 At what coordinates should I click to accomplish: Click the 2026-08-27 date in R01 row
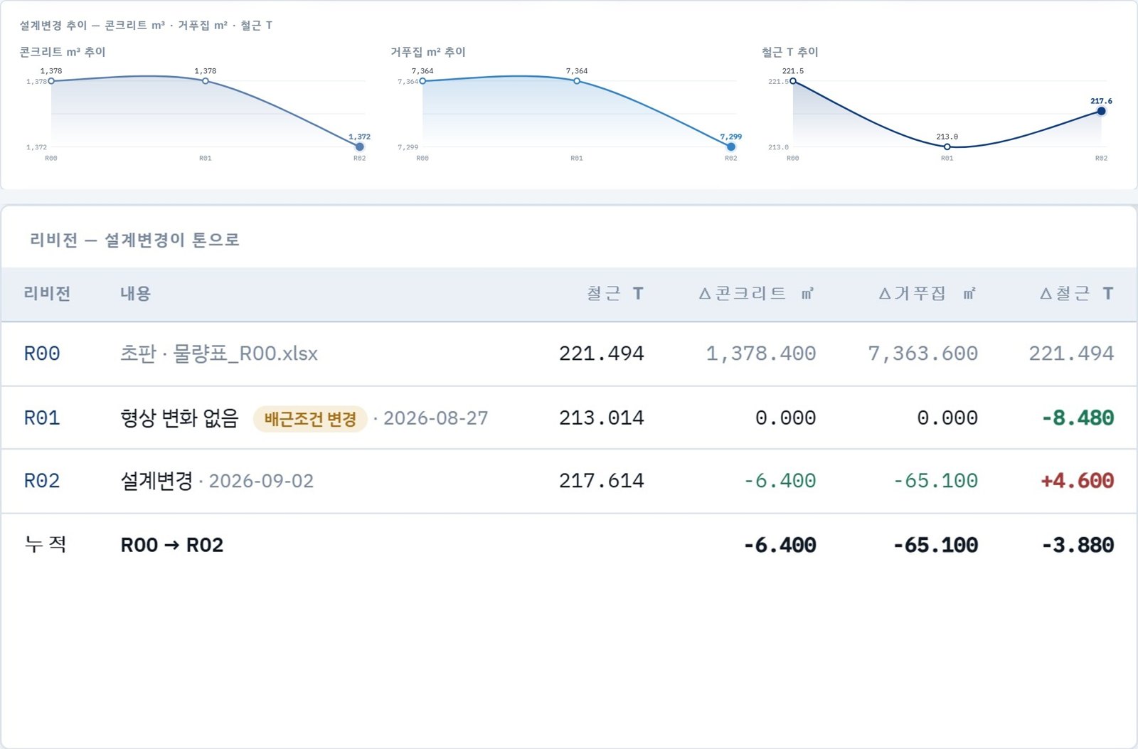click(436, 418)
